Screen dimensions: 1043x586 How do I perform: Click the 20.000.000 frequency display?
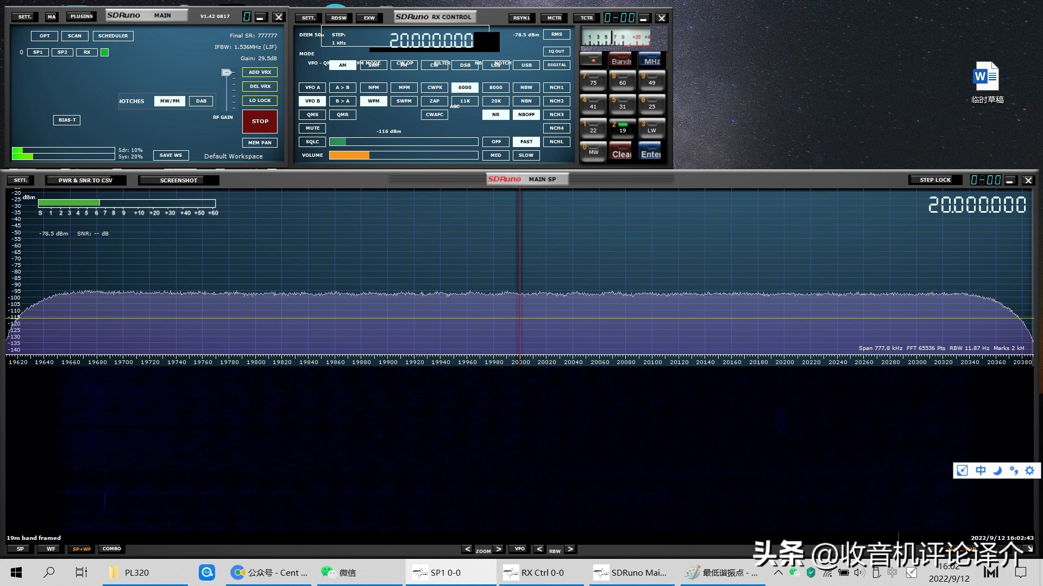pyautogui.click(x=431, y=40)
